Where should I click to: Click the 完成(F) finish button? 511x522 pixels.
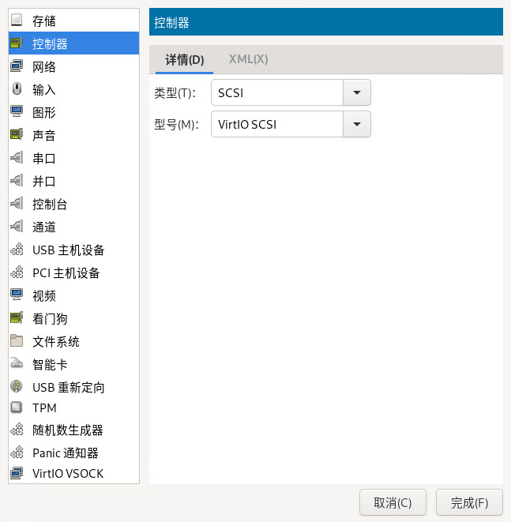click(469, 502)
